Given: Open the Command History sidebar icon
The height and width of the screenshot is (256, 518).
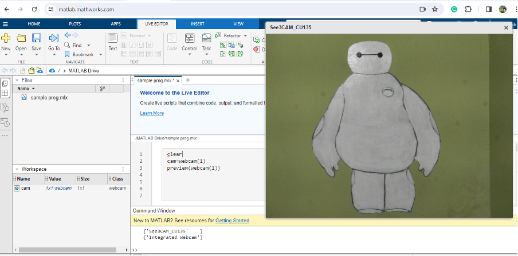Looking at the screenshot, I should click(5, 122).
